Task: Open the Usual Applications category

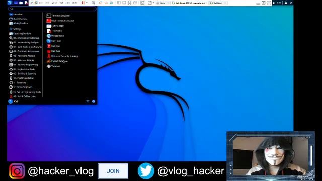Action: [20, 34]
